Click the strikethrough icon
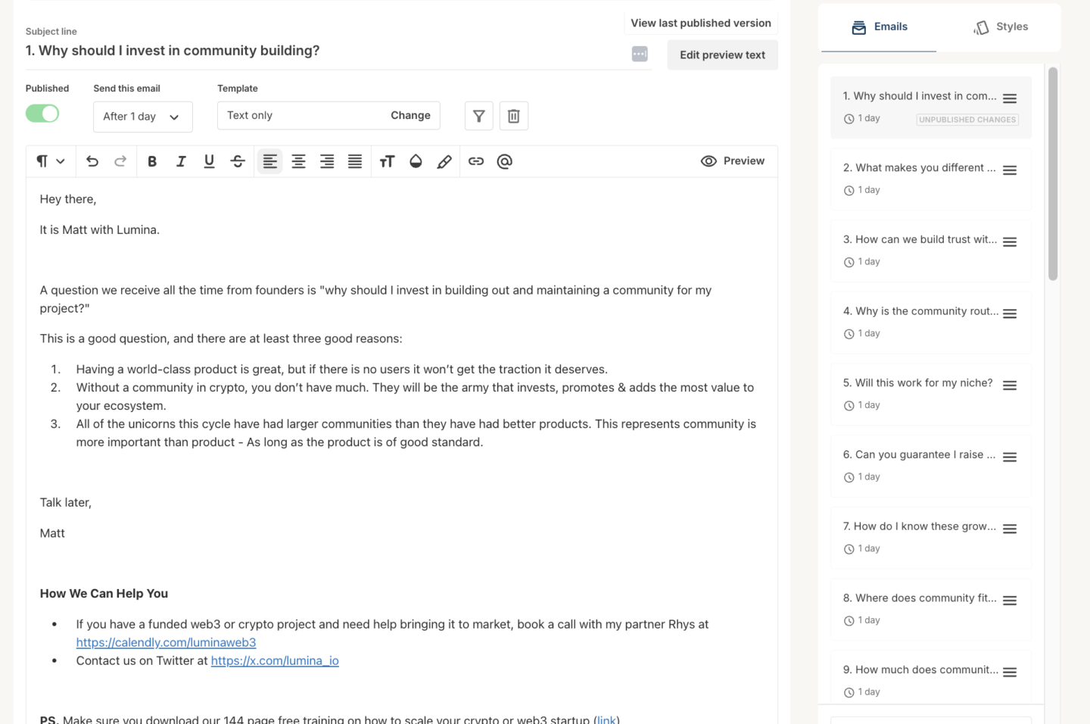The image size is (1090, 724). [238, 161]
